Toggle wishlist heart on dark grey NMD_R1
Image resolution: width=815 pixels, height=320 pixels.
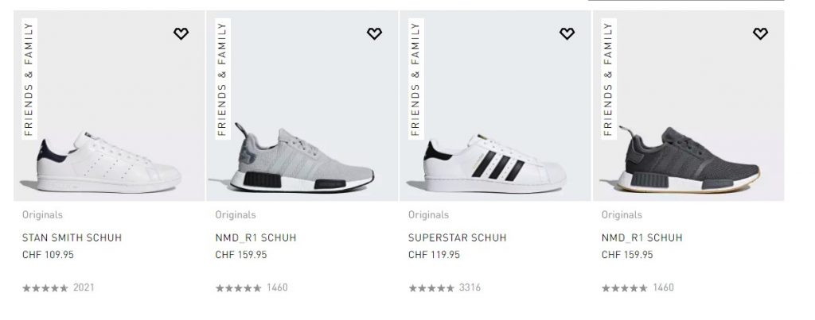pyautogui.click(x=760, y=33)
